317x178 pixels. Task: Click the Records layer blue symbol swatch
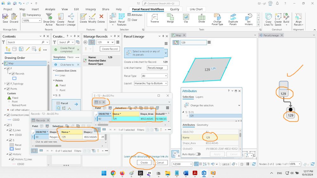[14, 79]
